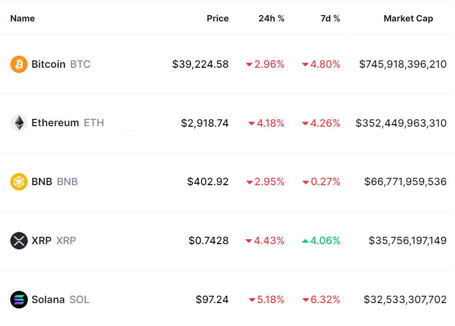Click the XRP black logo icon
This screenshot has height=326, width=455.
pos(19,241)
